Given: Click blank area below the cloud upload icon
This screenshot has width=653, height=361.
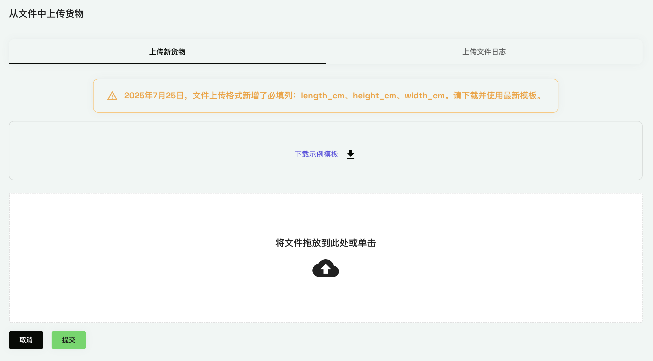Looking at the screenshot, I should [x=325, y=299].
